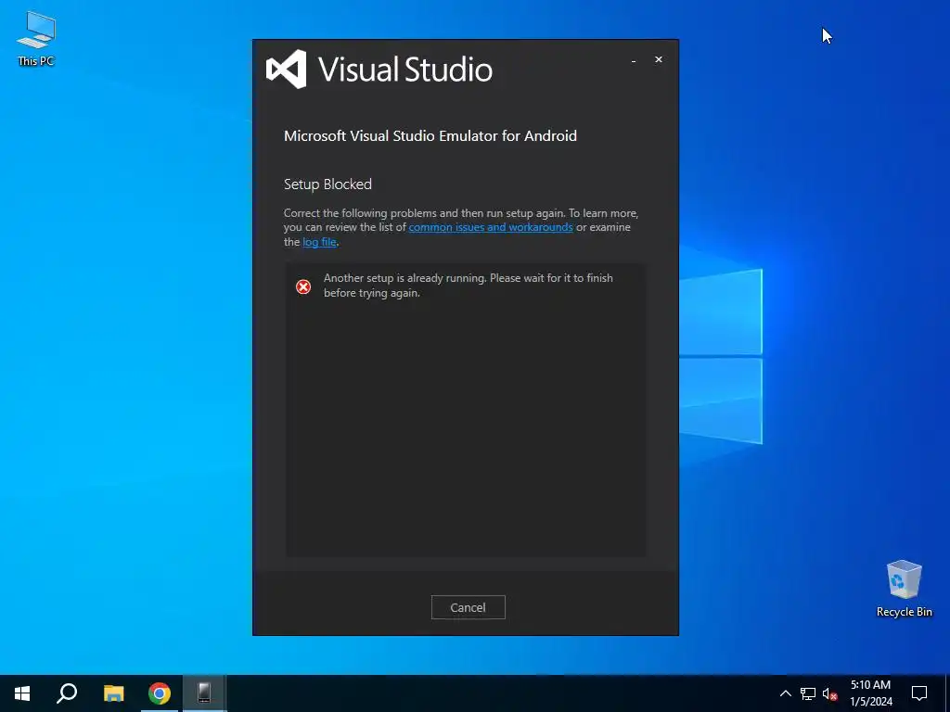Open File Explorer from the taskbar
950x712 pixels.
[113, 693]
